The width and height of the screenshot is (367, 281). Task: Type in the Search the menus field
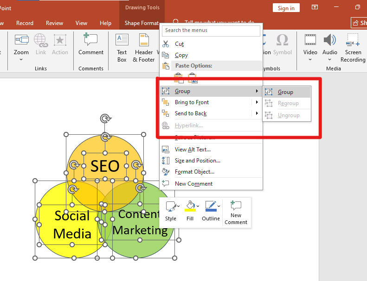[x=211, y=31]
